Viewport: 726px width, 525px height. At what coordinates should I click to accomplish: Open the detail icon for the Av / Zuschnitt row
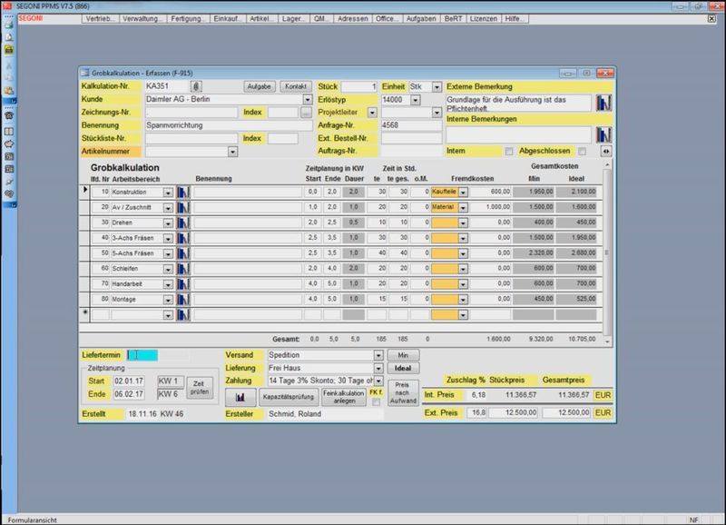(x=183, y=207)
